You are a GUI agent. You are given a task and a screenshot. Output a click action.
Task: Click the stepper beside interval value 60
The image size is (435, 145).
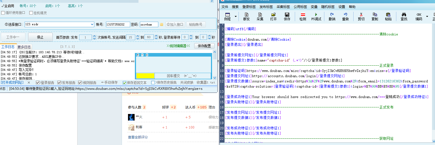pyautogui.click(x=156, y=37)
